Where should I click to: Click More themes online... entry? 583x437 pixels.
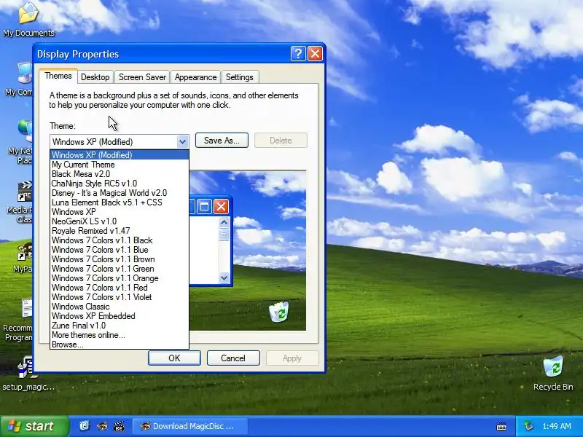120,335
